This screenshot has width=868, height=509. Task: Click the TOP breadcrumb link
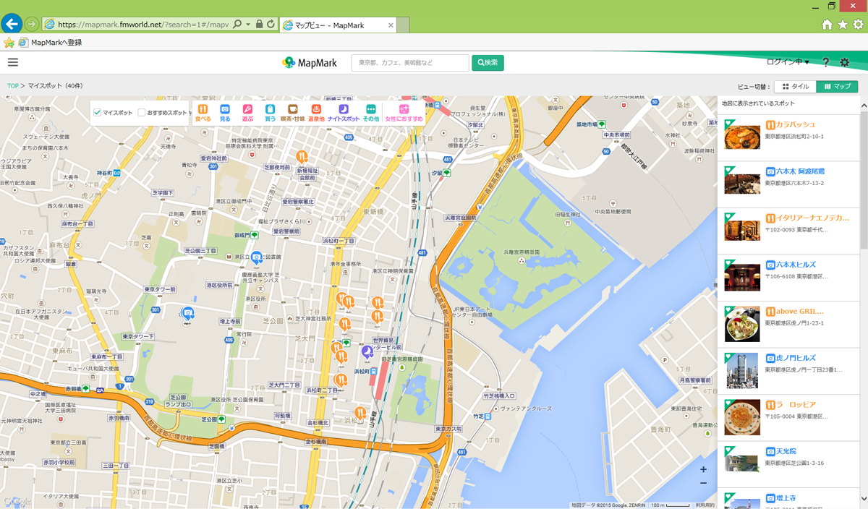tap(13, 86)
